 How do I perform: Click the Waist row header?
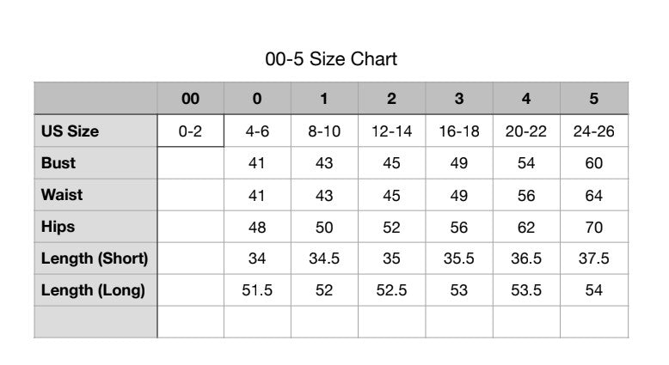click(x=95, y=195)
